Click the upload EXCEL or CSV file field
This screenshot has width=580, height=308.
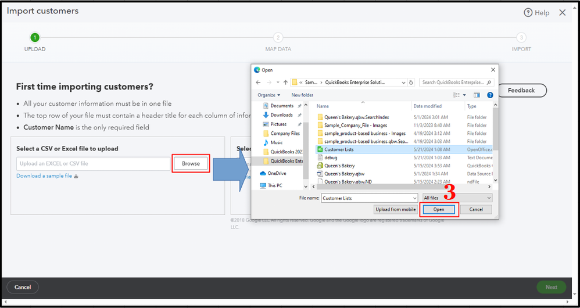[93, 163]
